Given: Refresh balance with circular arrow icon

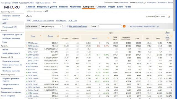Looking at the screenshot, I should (144, 2).
